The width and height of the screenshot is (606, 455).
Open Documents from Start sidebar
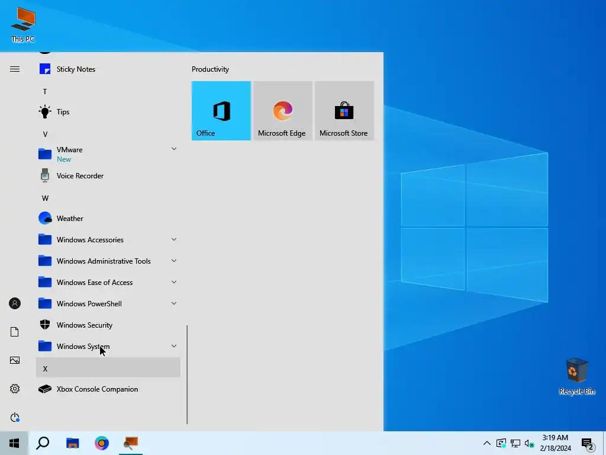point(15,332)
